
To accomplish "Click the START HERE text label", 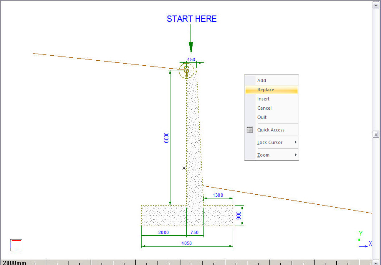I will [x=192, y=19].
